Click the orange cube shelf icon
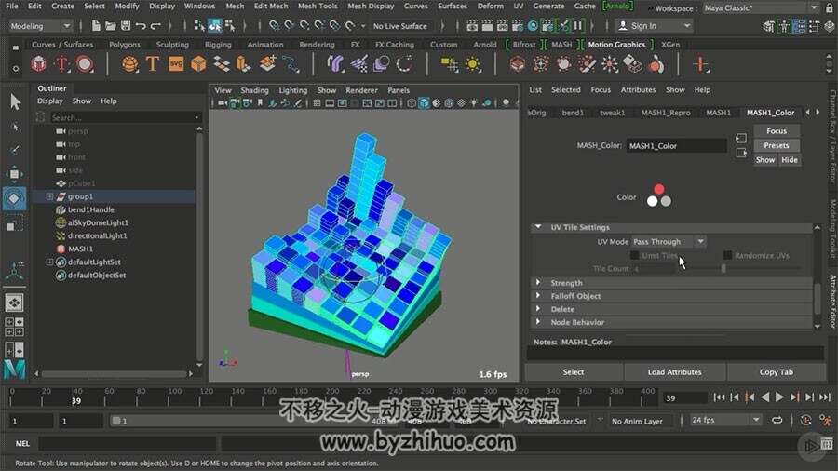Viewport: 838px width, 471px height. pos(198,64)
